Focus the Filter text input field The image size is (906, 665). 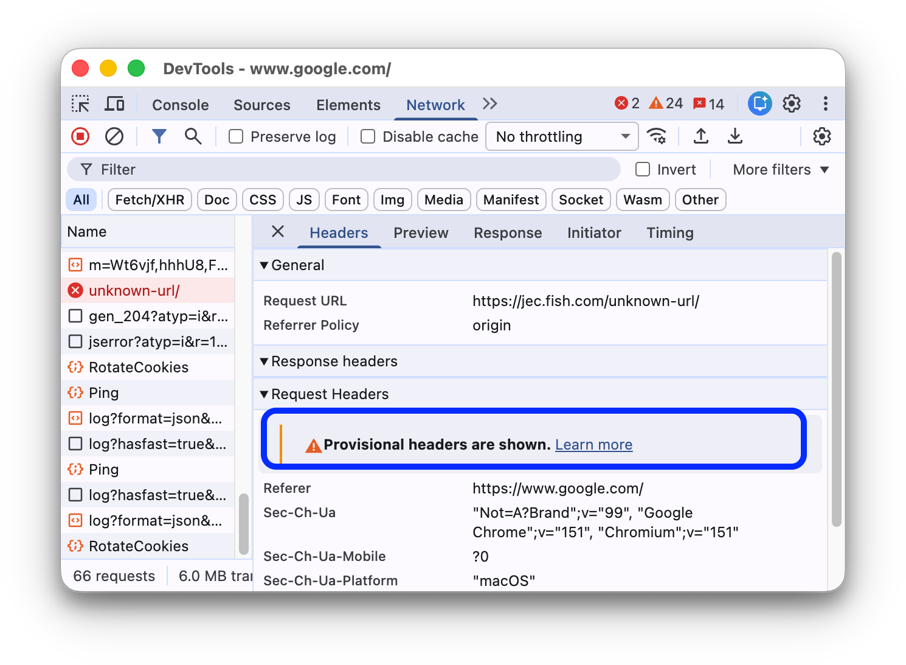coord(344,169)
